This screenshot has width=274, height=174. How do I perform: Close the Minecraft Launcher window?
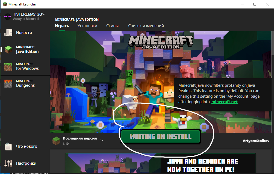point(267,4)
